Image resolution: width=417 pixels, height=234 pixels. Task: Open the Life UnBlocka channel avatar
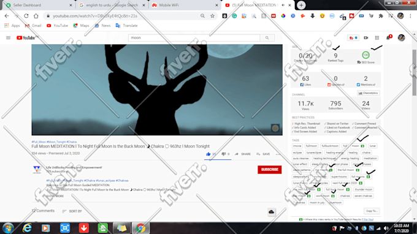click(37, 169)
